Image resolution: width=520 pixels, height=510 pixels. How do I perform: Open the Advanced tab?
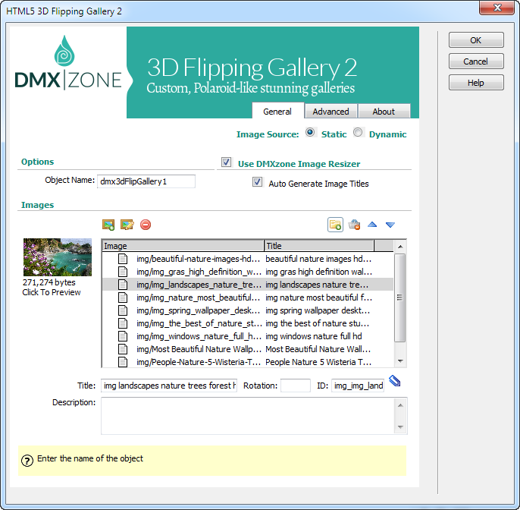(x=331, y=112)
